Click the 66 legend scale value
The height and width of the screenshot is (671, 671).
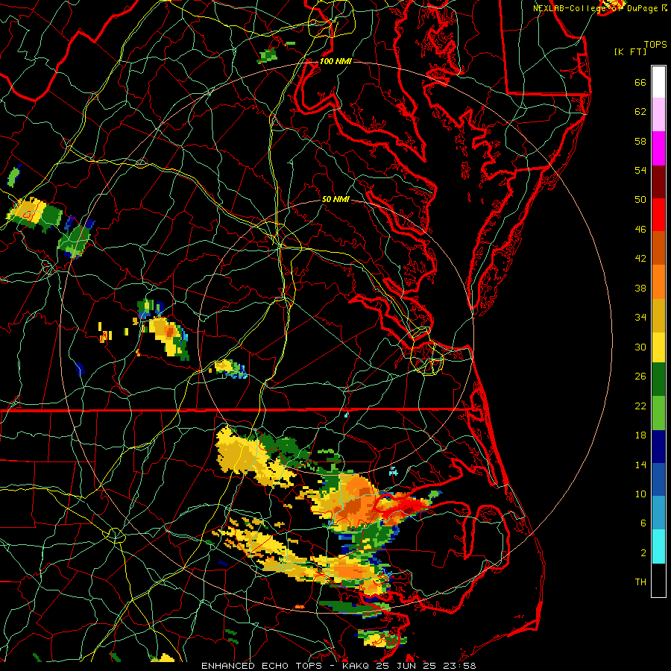640,82
